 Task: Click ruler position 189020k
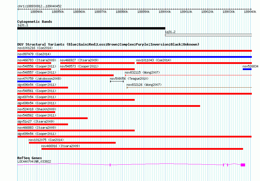207,12
